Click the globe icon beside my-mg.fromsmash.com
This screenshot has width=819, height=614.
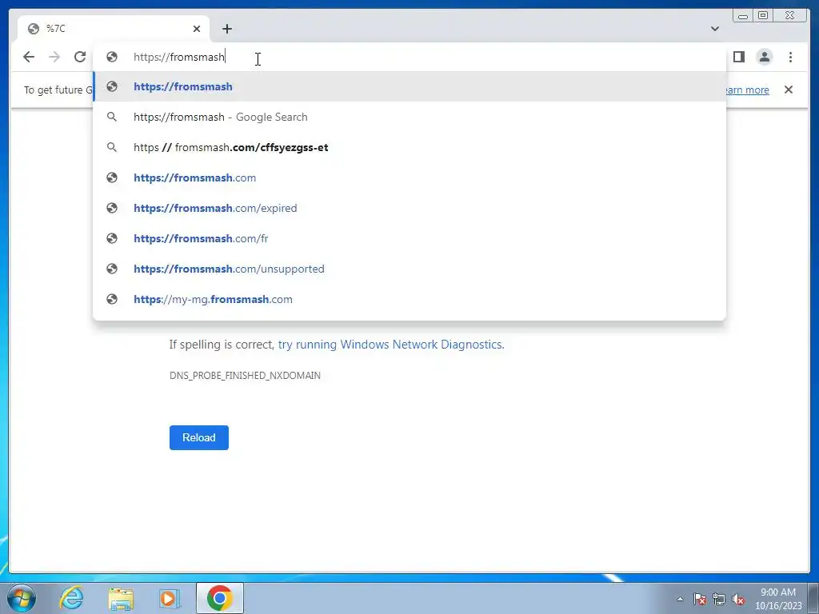click(112, 299)
